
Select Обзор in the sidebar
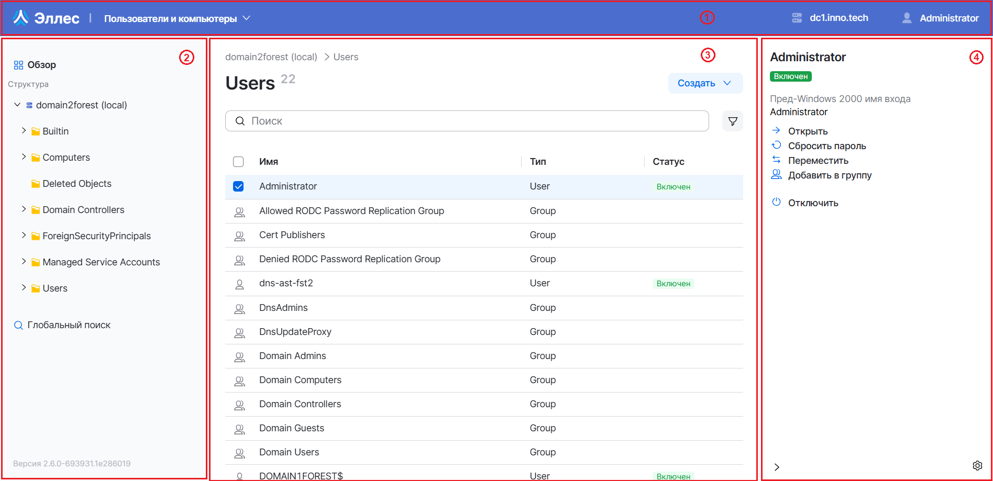click(x=42, y=64)
